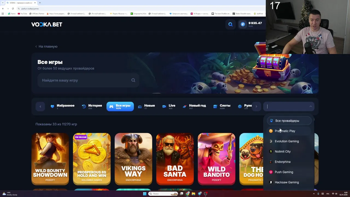Switch to Новые category tab
Image resolution: width=350 pixels, height=197 pixels.
coord(146,106)
